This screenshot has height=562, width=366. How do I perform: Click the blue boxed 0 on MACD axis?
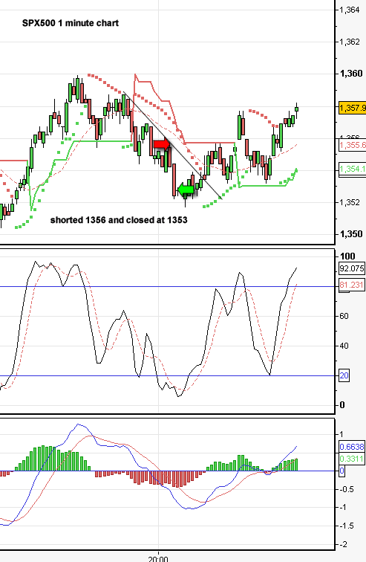[x=342, y=471]
